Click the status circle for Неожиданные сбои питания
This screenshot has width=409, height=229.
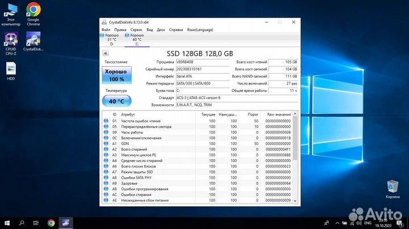pyautogui.click(x=106, y=201)
